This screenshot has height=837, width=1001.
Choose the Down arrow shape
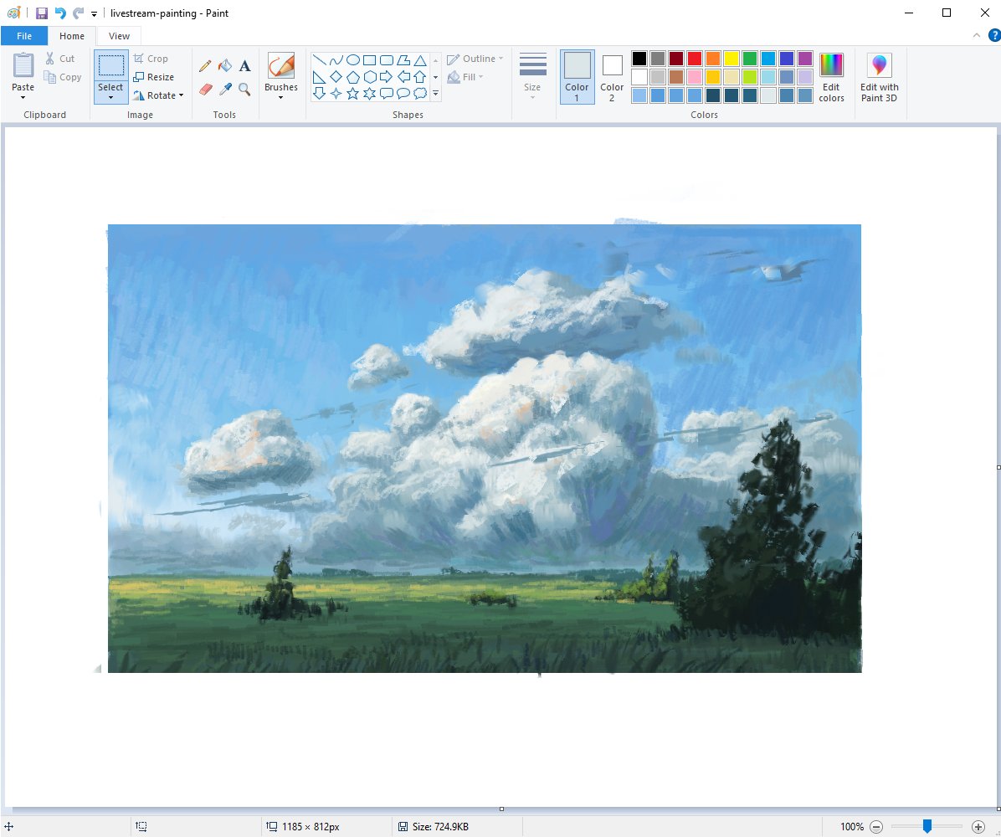[319, 94]
